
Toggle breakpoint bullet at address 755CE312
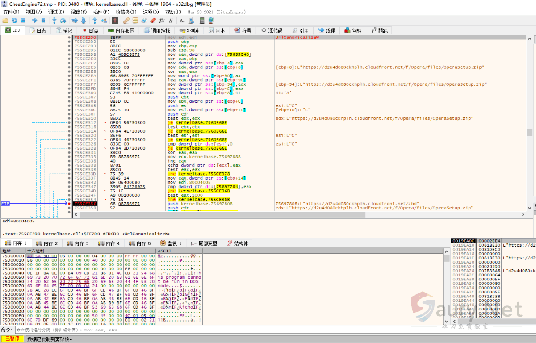69,123
